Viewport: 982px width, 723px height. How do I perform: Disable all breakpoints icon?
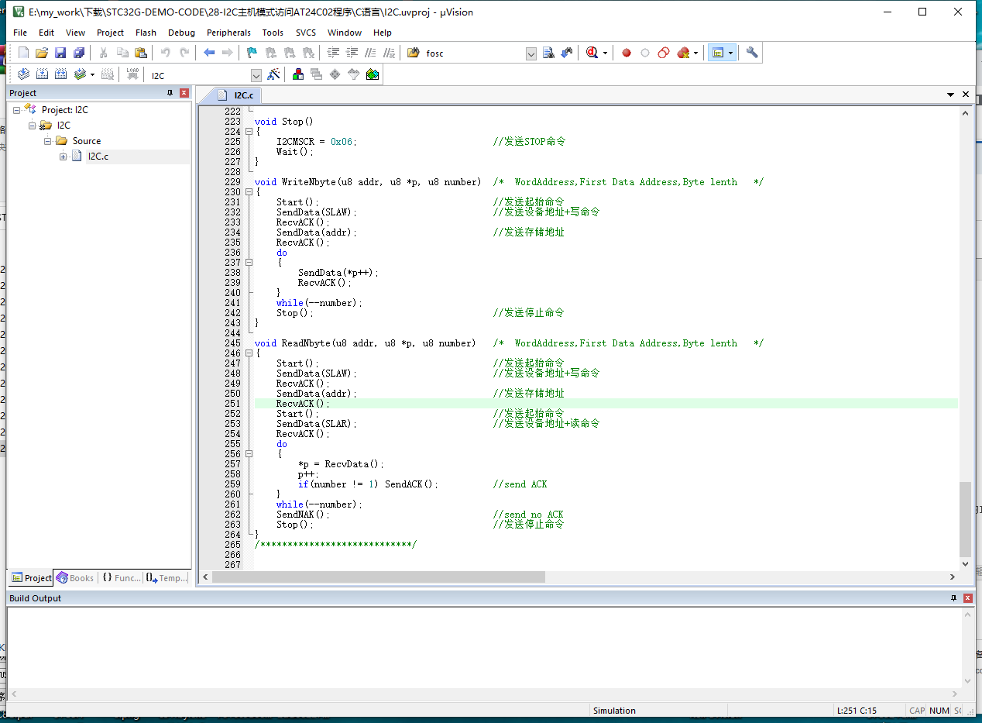pyautogui.click(x=664, y=53)
